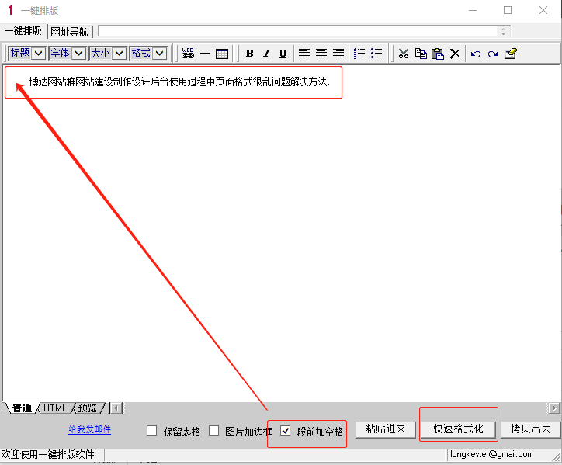The image size is (562, 465).
Task: Expand the 字体 font dropdown
Action: pyautogui.click(x=78, y=54)
